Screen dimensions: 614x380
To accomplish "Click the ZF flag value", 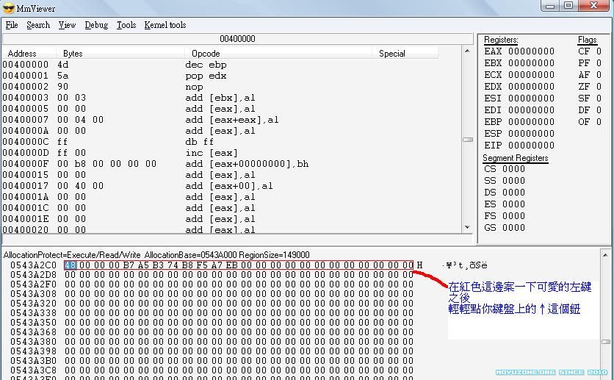I will pyautogui.click(x=599, y=87).
